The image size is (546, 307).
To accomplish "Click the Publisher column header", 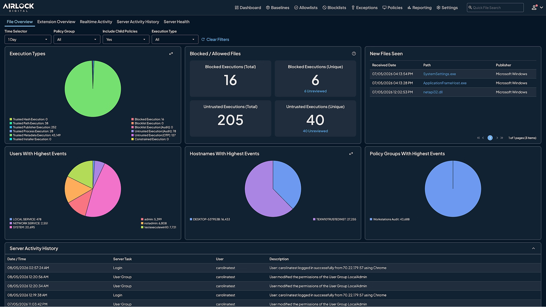I will pyautogui.click(x=503, y=65).
